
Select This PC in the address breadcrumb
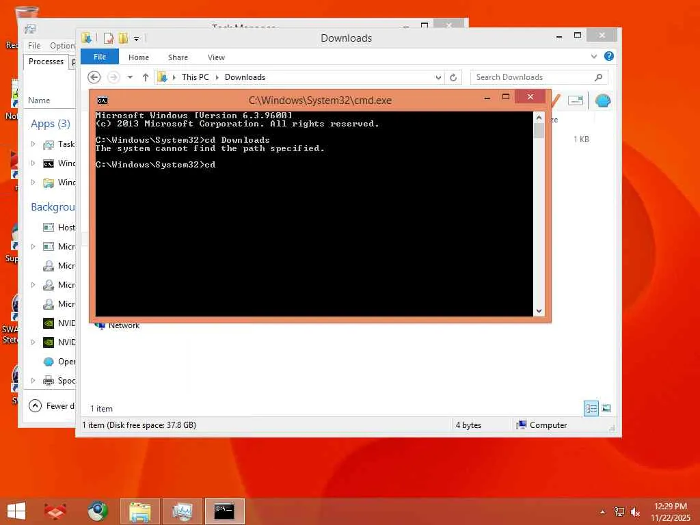(195, 77)
